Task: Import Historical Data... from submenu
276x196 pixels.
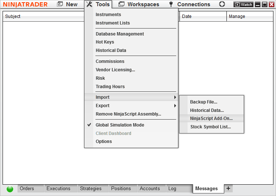Action: tap(207, 110)
